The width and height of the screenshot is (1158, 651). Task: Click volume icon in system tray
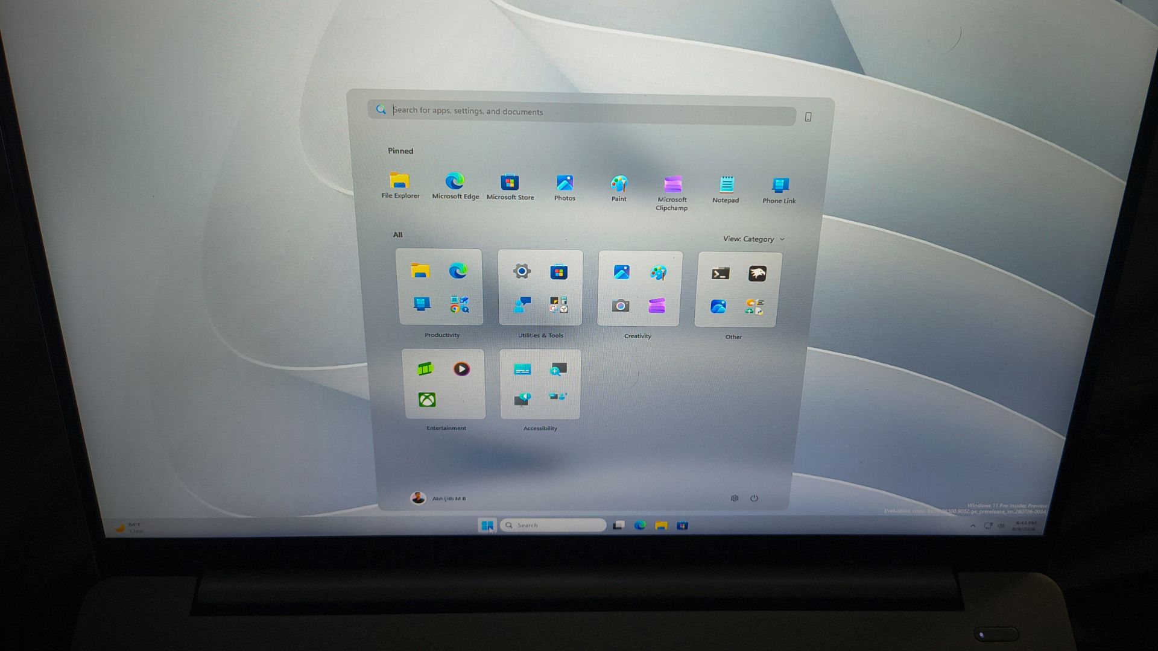(1001, 526)
